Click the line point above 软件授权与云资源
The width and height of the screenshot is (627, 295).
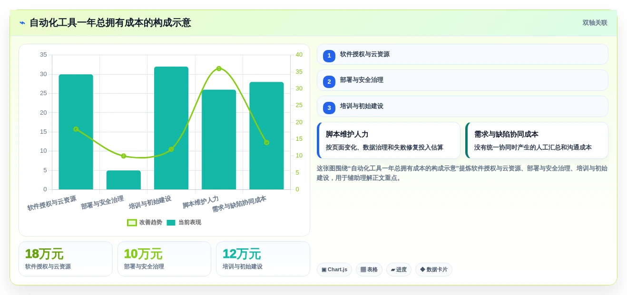(x=76, y=129)
